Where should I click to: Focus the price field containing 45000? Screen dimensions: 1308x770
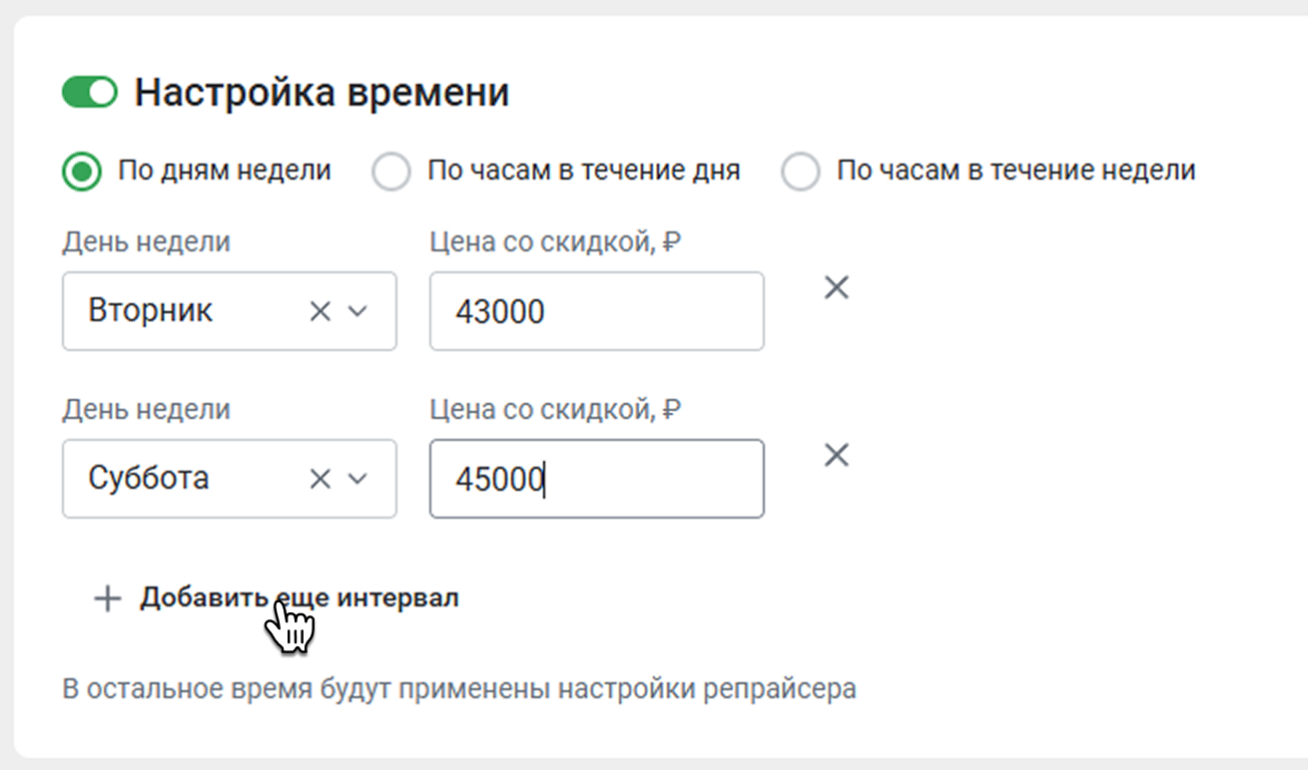(x=597, y=479)
